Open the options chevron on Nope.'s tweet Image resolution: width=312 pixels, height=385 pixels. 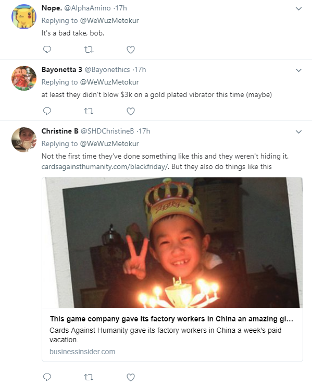point(298,9)
